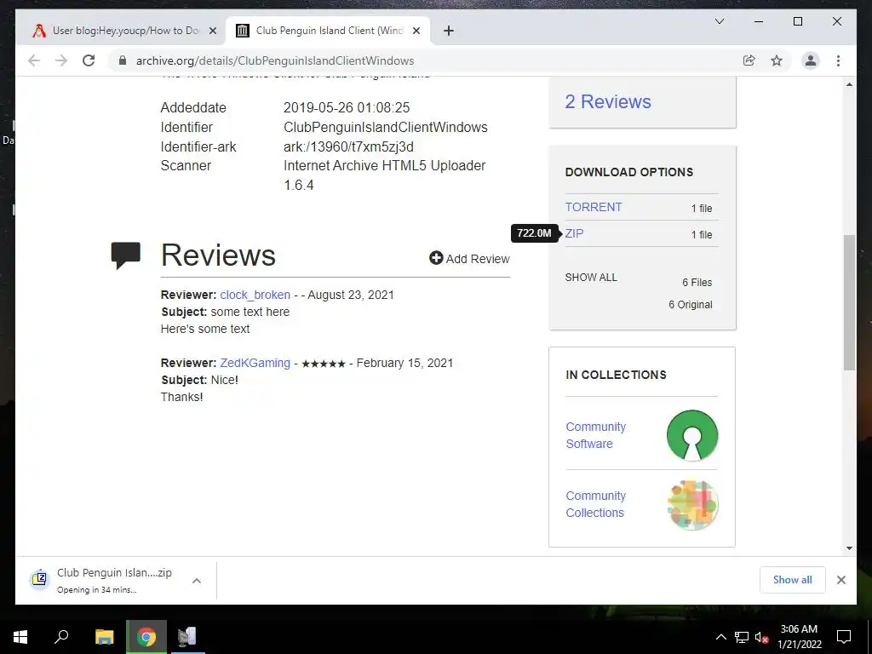
Task: Click the 6 Original count
Action: tap(690, 305)
